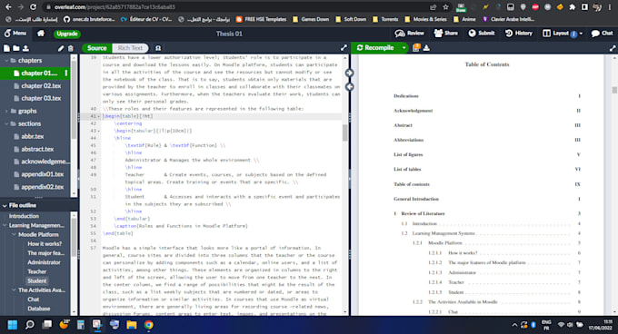
Task: Expand the graphs folder
Action: click(x=6, y=112)
